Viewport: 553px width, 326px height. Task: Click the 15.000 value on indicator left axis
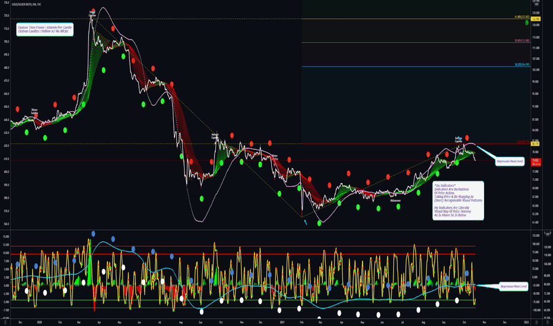coord(6,237)
